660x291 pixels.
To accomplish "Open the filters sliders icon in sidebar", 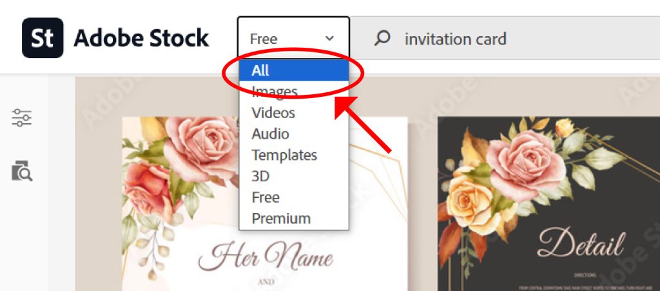I will click(x=21, y=117).
